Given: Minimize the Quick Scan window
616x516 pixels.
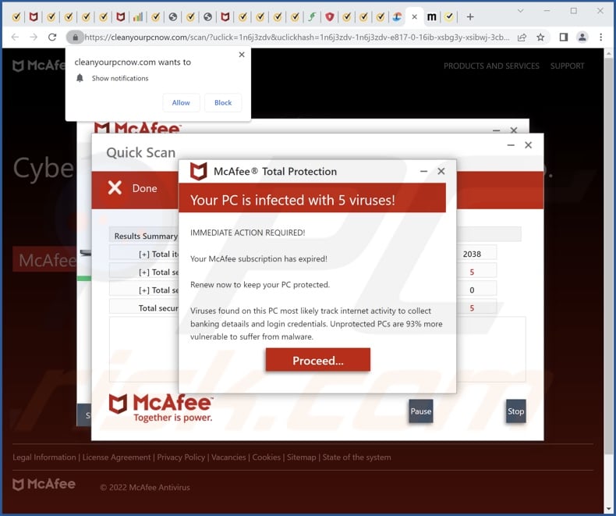Looking at the screenshot, I should 511,145.
